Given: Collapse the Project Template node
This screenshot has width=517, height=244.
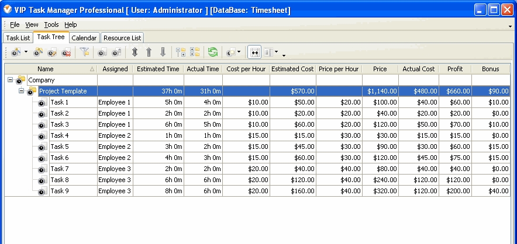Looking at the screenshot, I should click(x=20, y=91).
